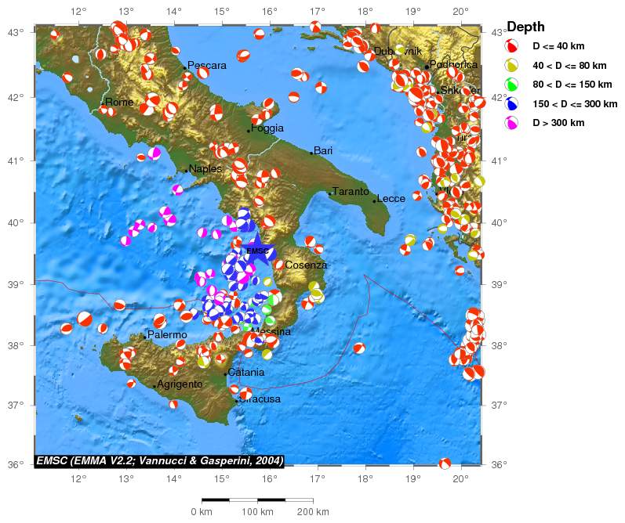Viewport: 625px width, 523px height.
Task: Click the 12° longitude label on top axis
Action: point(79,11)
